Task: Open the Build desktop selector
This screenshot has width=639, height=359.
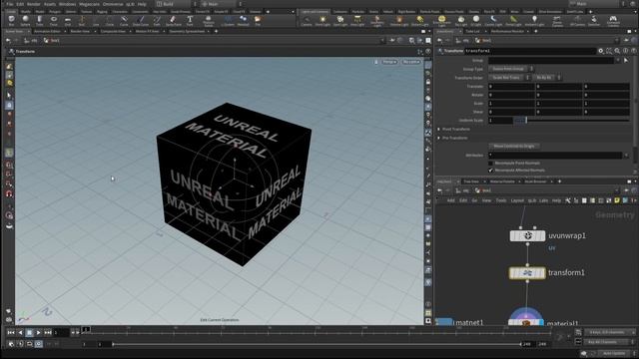Action: click(176, 4)
